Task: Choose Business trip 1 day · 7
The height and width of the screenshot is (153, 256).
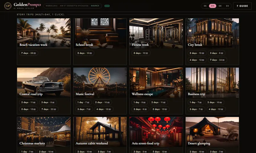Action: [196, 102]
